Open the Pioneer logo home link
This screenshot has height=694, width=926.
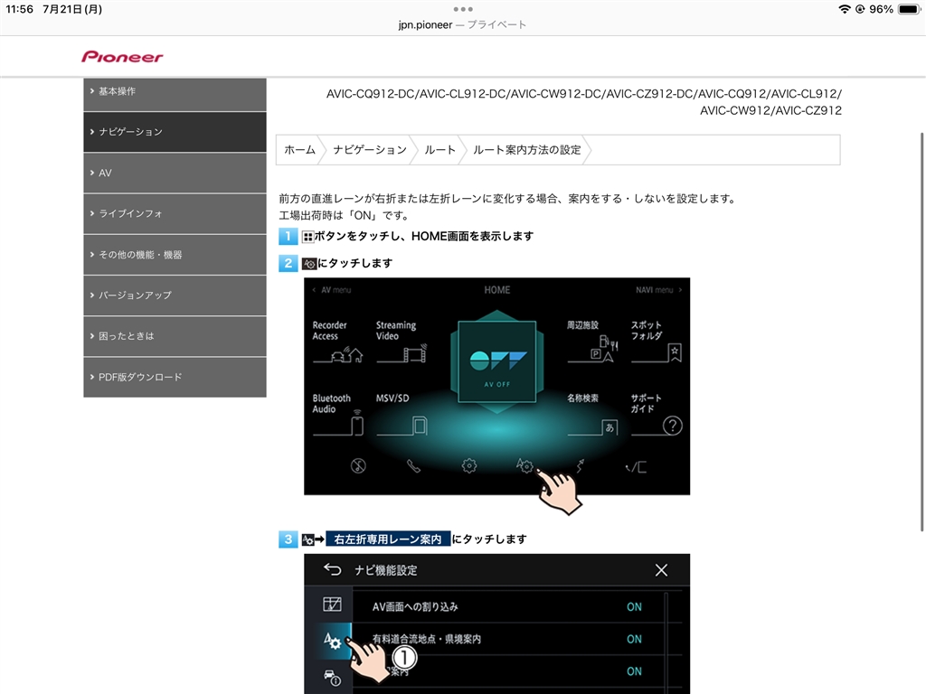(122, 57)
